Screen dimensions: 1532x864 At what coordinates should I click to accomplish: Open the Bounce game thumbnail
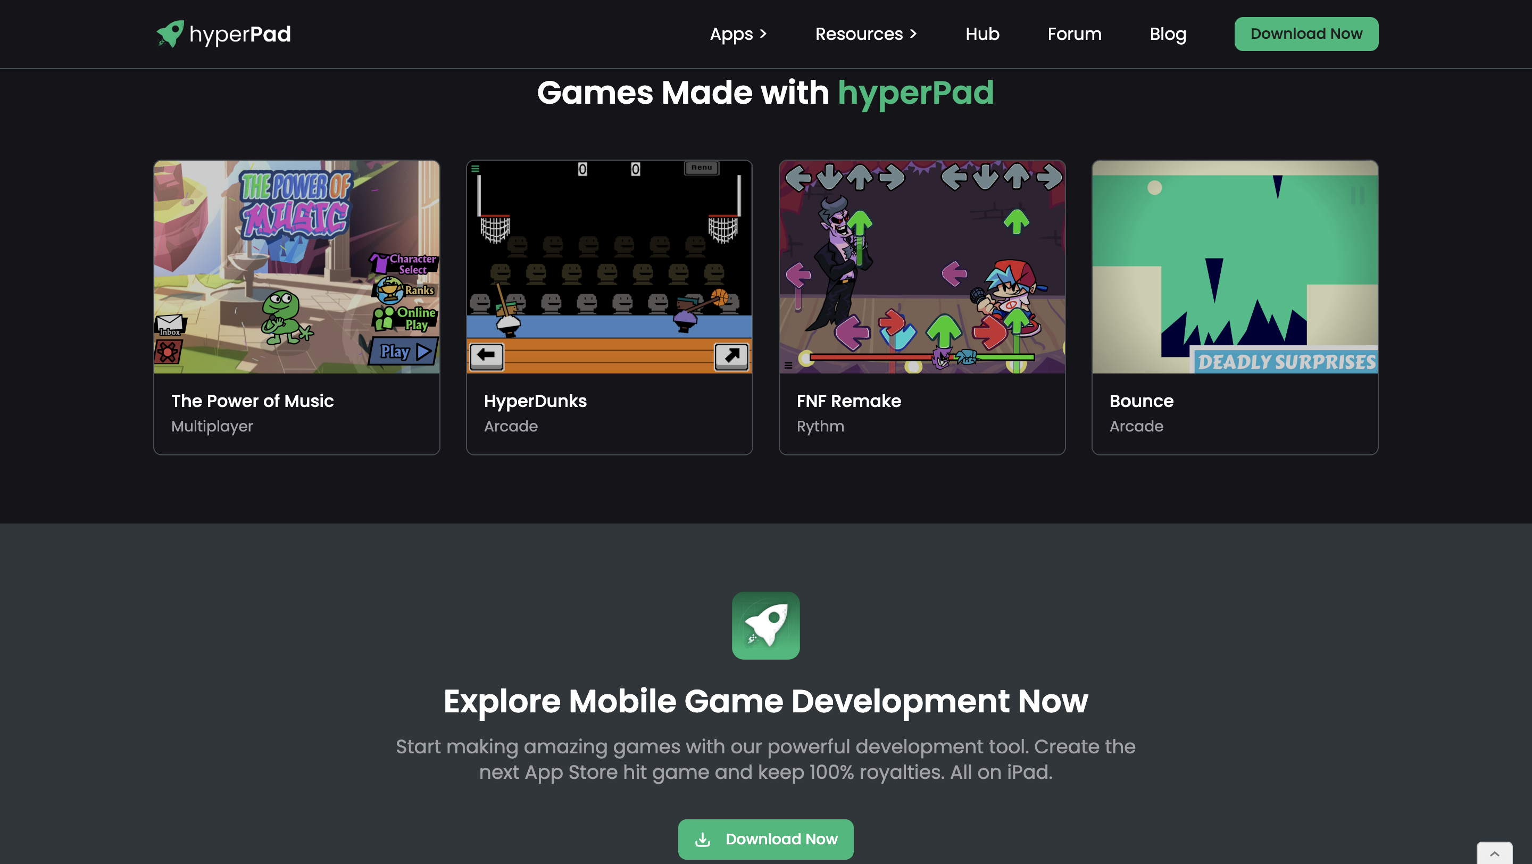tap(1235, 267)
